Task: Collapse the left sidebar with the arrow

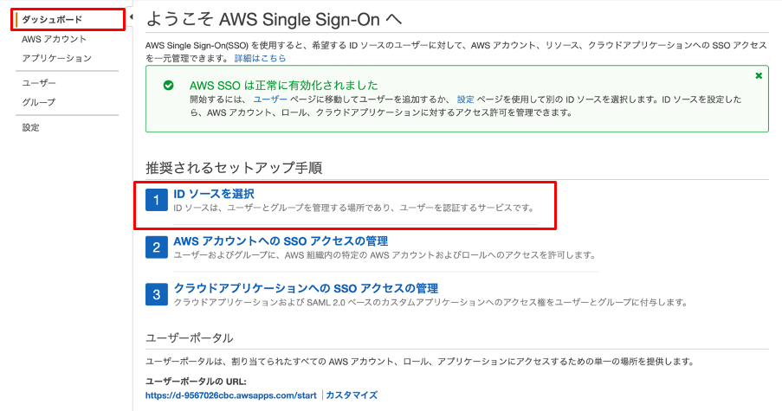Action: (131, 17)
